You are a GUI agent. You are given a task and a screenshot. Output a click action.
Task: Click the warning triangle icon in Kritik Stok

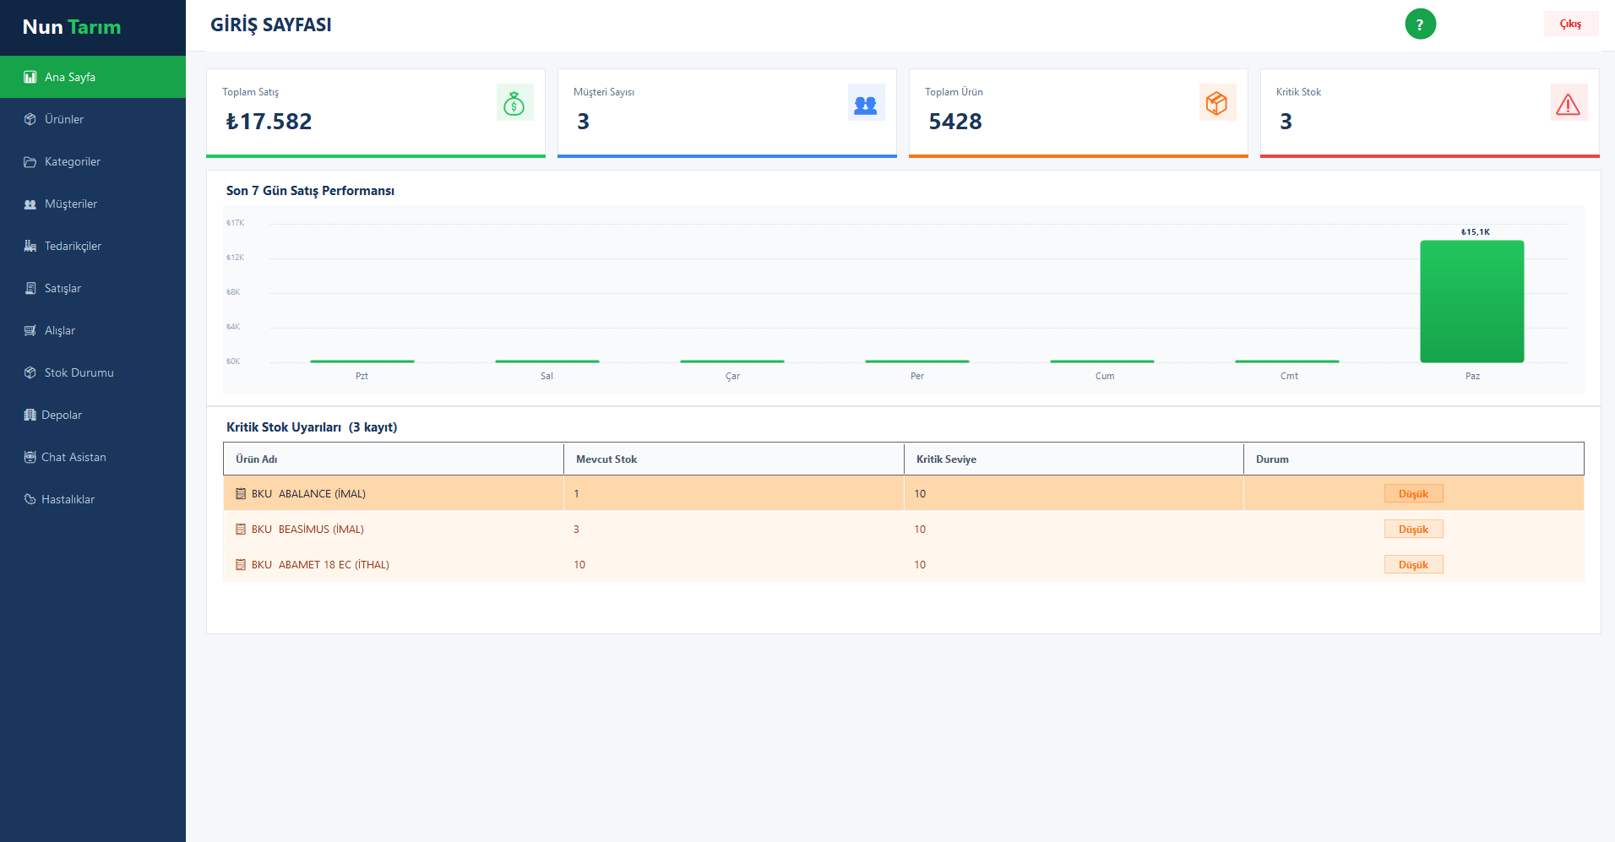point(1569,103)
